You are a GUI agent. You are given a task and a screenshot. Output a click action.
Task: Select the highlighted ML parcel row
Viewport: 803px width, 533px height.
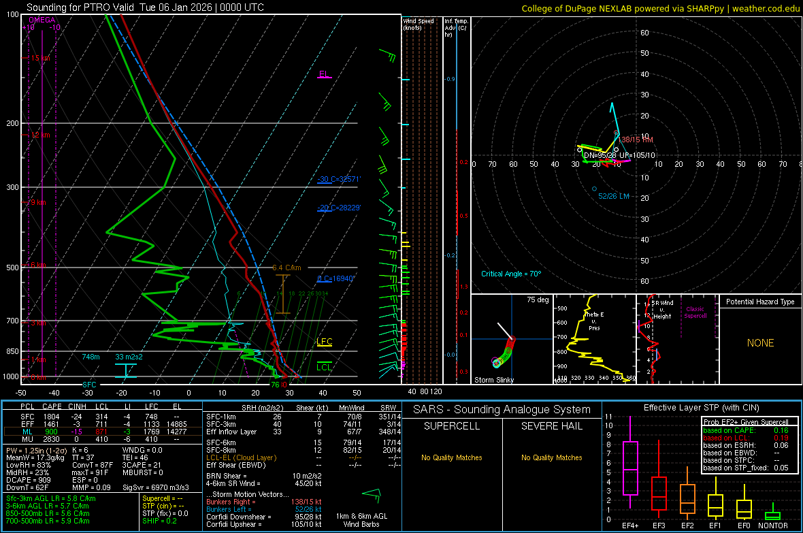102,432
